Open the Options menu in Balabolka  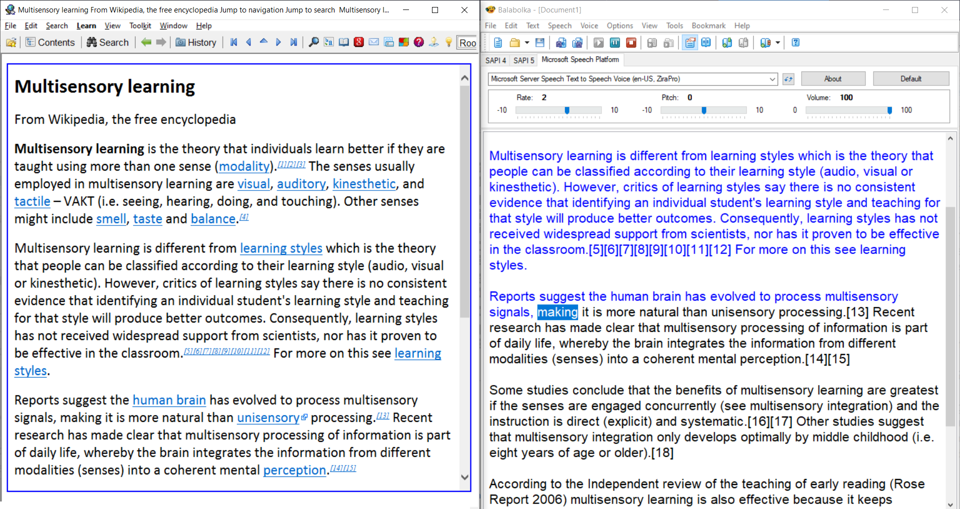(x=620, y=25)
